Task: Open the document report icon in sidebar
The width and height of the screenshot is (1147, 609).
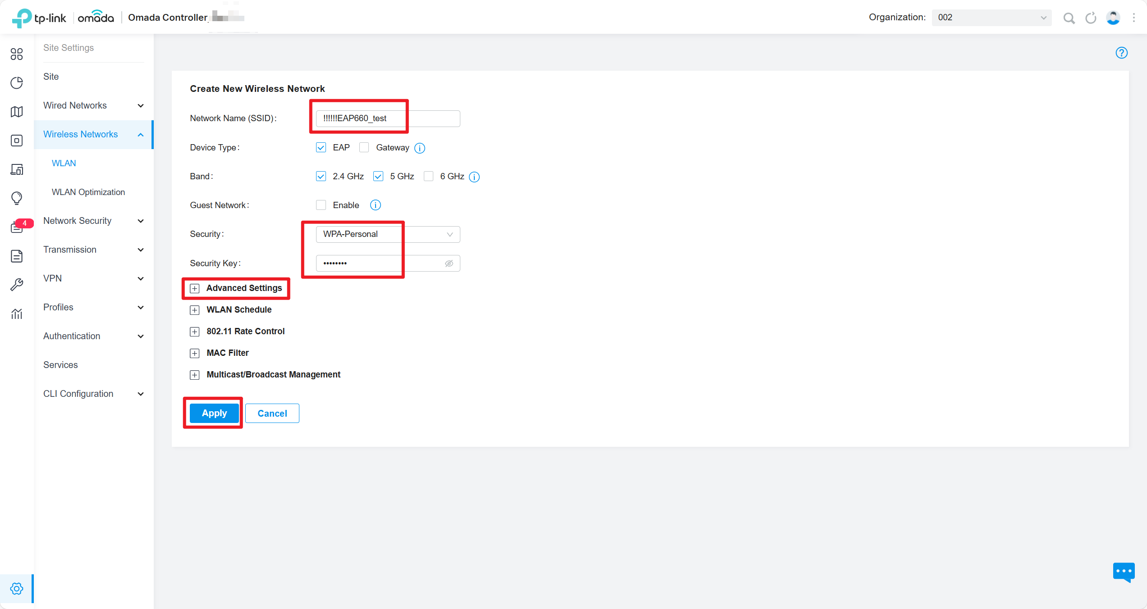Action: 17,256
